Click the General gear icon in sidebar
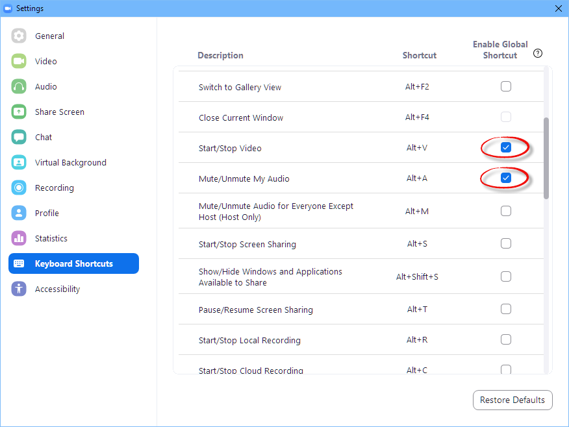The height and width of the screenshot is (427, 569). (19, 36)
